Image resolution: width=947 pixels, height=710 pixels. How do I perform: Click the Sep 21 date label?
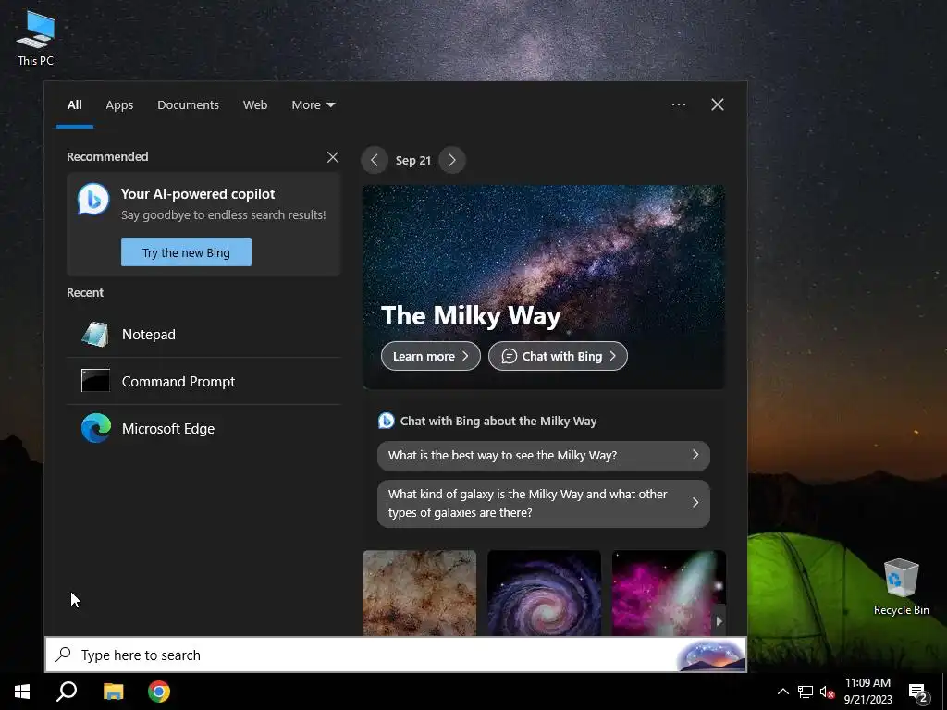[x=413, y=161]
